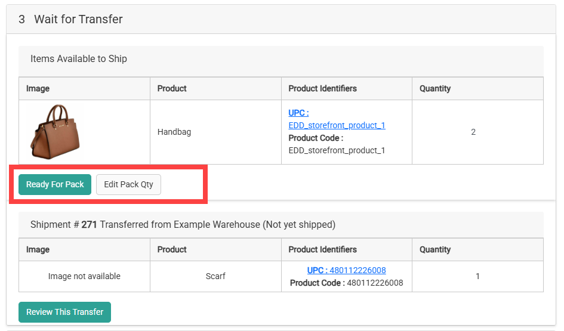Viewport: 564px width, 331px height.
Task: Open the Edit Pack Qty button
Action: pos(128,184)
